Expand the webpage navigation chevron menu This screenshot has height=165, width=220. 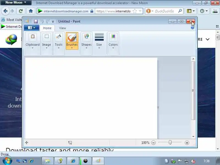208,39
